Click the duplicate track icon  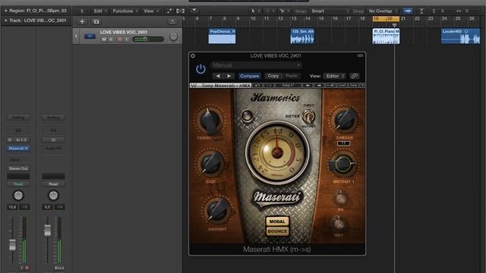[x=96, y=21]
